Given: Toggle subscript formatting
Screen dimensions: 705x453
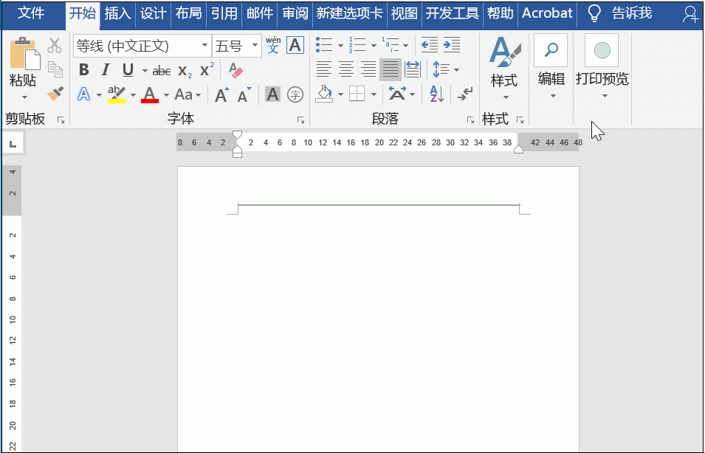Looking at the screenshot, I should [x=185, y=71].
